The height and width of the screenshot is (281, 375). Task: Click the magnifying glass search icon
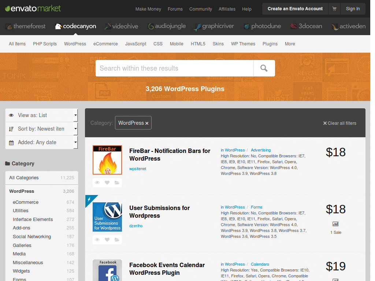(x=264, y=68)
